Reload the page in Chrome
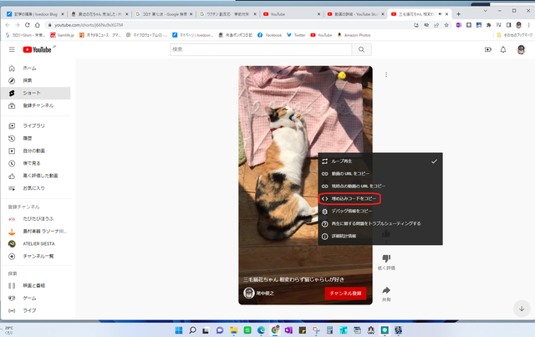 pos(28,25)
